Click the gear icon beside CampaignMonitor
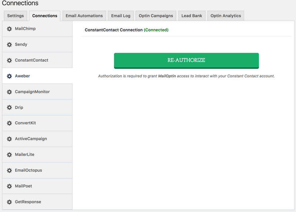 pyautogui.click(x=9, y=92)
